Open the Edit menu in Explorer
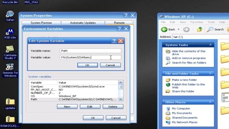Image resolution: width=229 pixels, height=129 pixels. (172, 22)
